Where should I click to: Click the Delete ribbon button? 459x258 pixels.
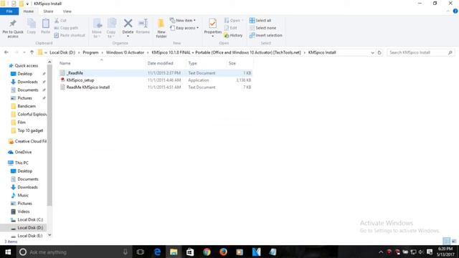(128, 28)
